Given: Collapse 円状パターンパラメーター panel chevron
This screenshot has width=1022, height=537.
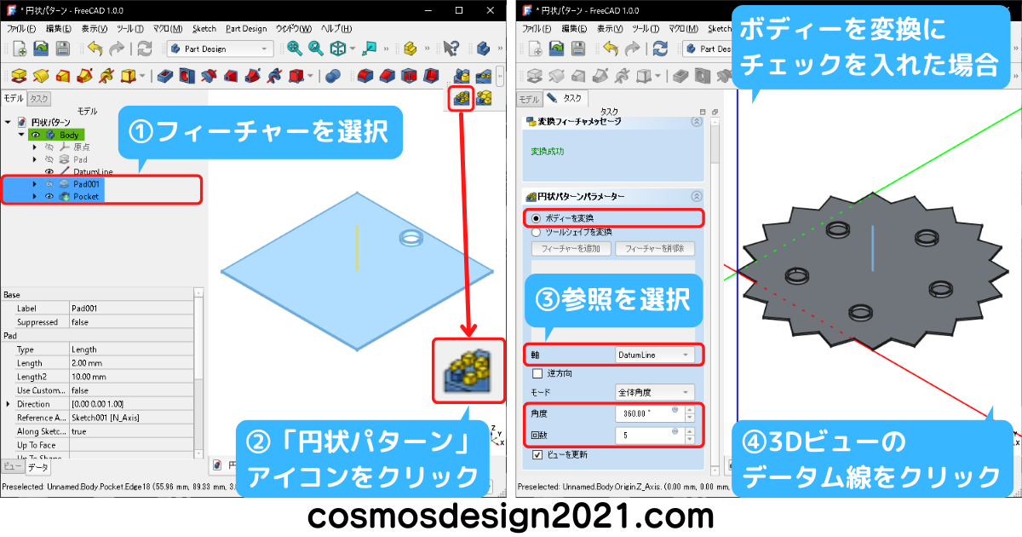Looking at the screenshot, I should [x=697, y=196].
